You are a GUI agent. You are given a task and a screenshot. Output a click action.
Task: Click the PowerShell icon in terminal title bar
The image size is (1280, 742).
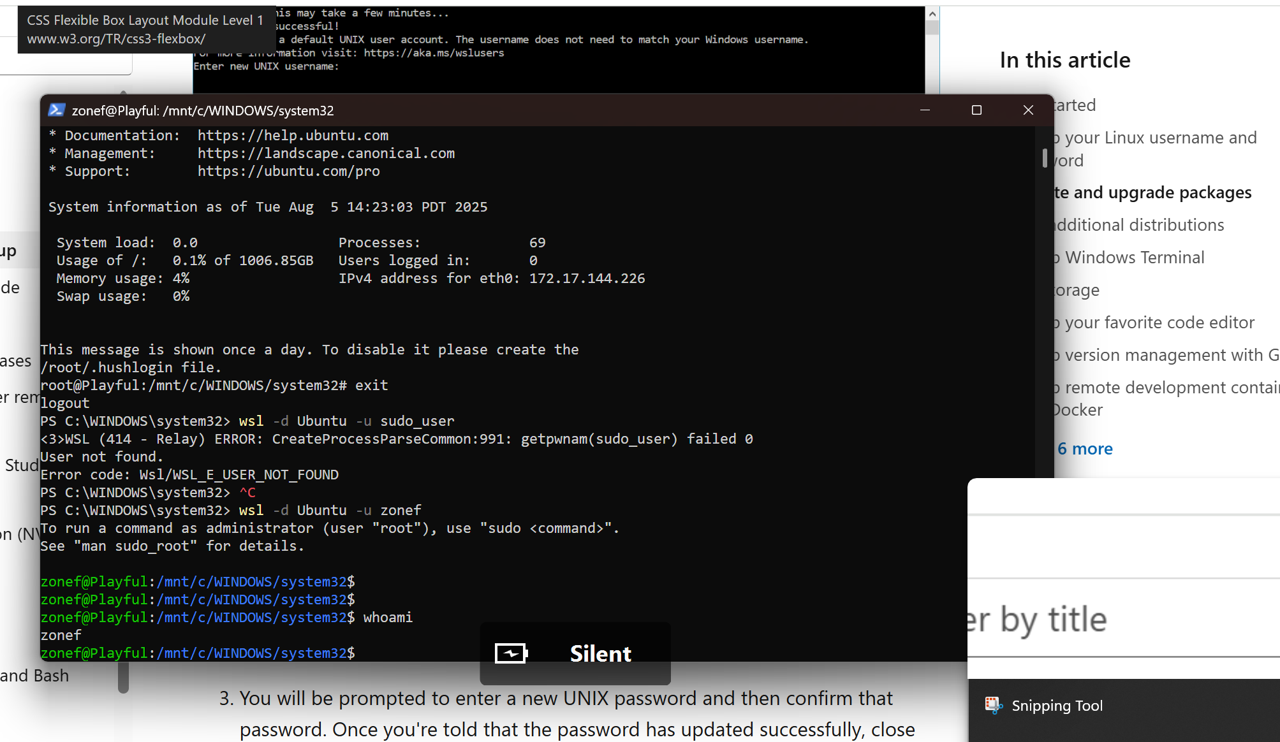point(57,110)
